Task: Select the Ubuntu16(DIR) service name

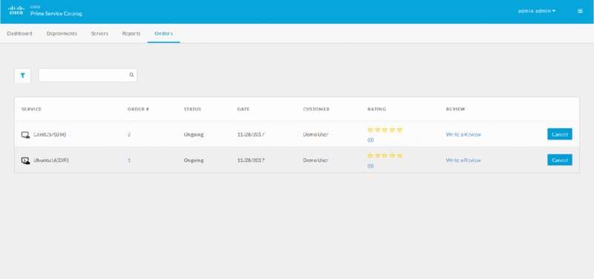Action: pos(51,160)
